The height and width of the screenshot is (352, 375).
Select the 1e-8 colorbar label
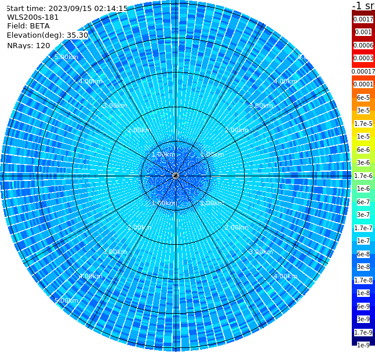[x=363, y=293]
